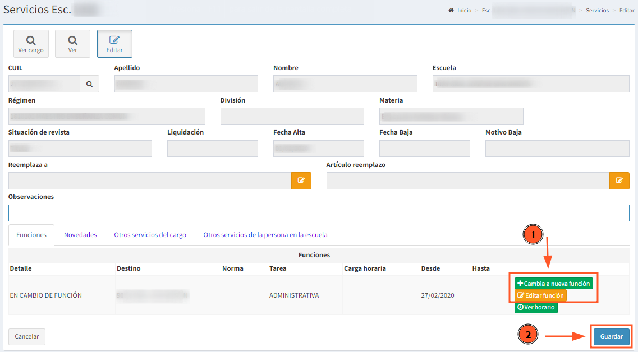Focus the Observaciones text box
The image size is (638, 352).
(319, 213)
